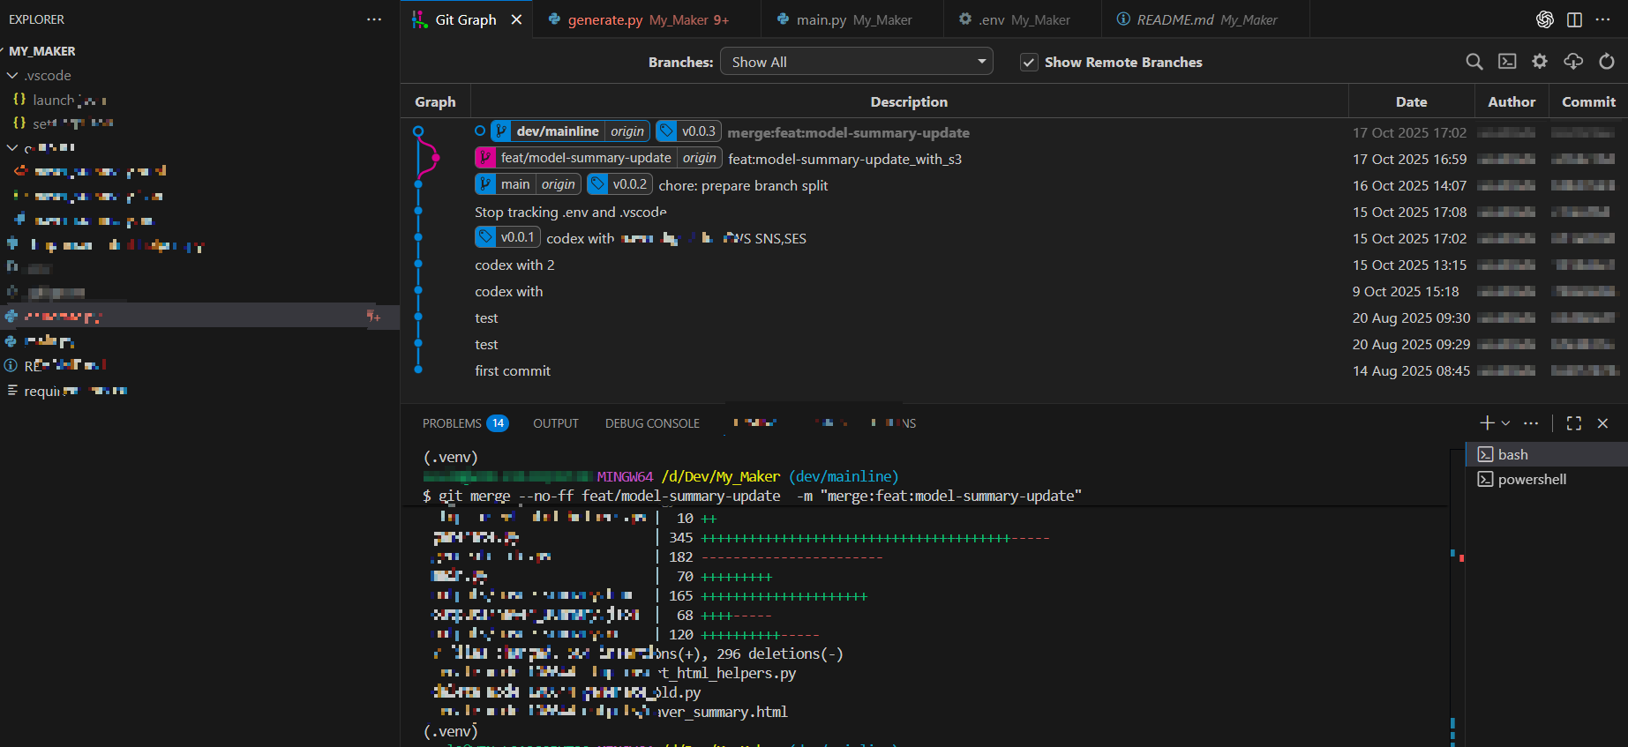Viewport: 1628px width, 747px height.
Task: Click the Date column header
Action: point(1411,101)
